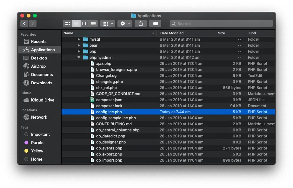The height and width of the screenshot is (188, 293).
Task: Open the gear action menu
Action: tap(125, 24)
